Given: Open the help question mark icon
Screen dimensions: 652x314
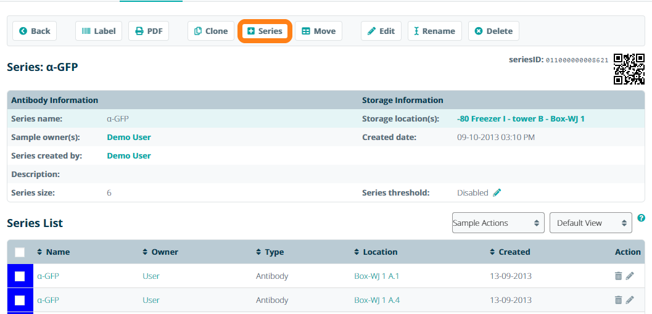Looking at the screenshot, I should point(642,218).
